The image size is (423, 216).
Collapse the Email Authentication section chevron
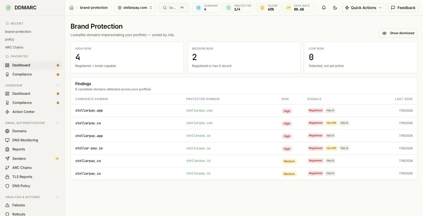57,123
